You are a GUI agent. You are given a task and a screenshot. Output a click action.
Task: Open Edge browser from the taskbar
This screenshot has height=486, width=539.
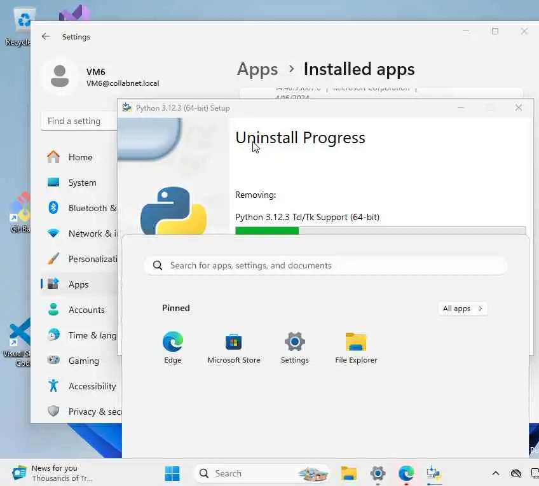point(406,473)
